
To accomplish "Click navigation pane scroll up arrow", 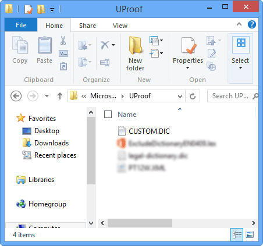I will pos(91,112).
